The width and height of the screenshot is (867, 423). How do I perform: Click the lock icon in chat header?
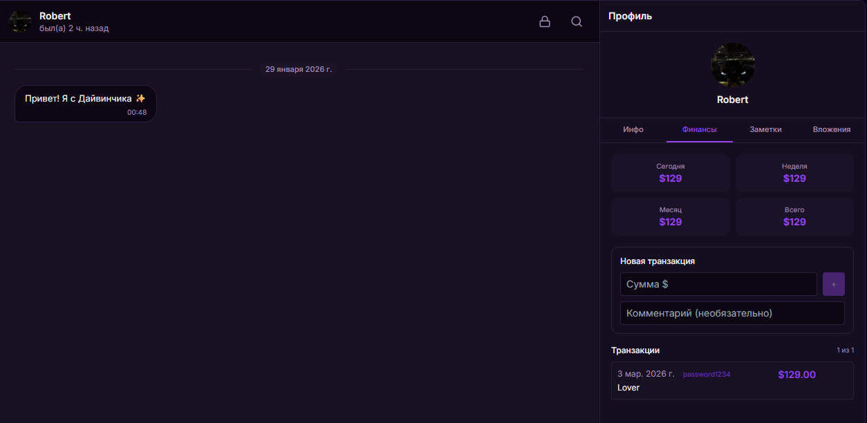click(545, 21)
